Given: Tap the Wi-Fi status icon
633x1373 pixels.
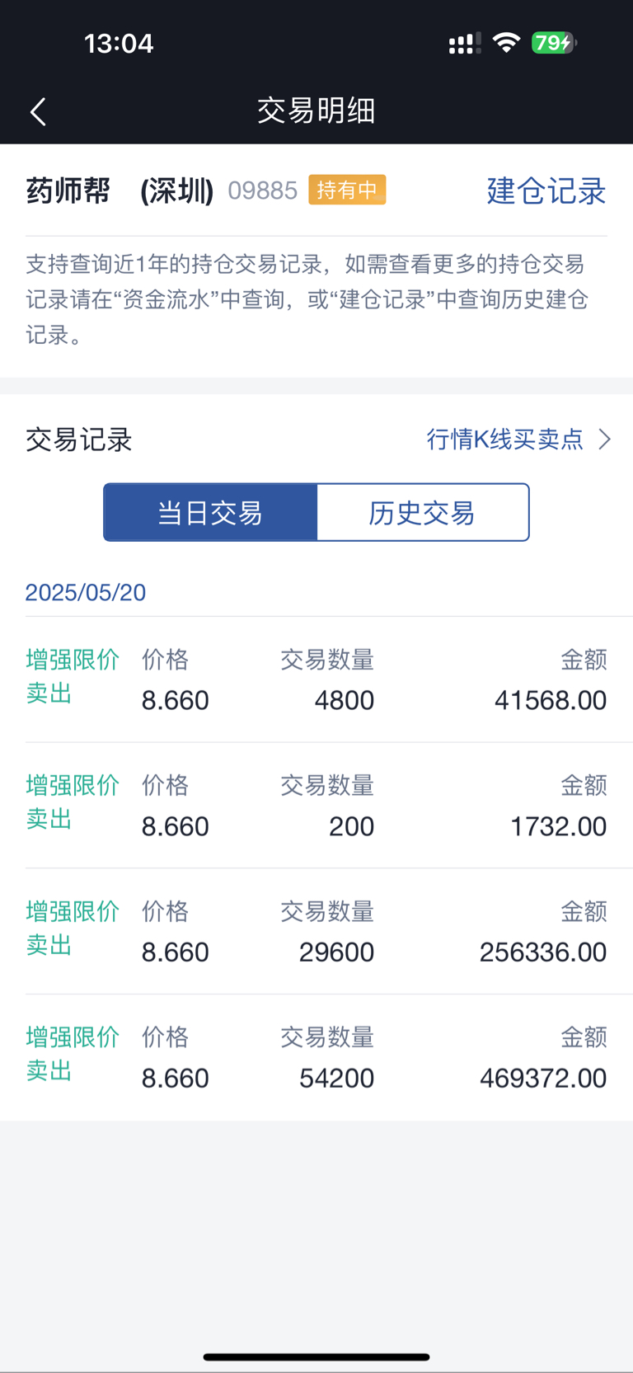Looking at the screenshot, I should click(x=506, y=43).
